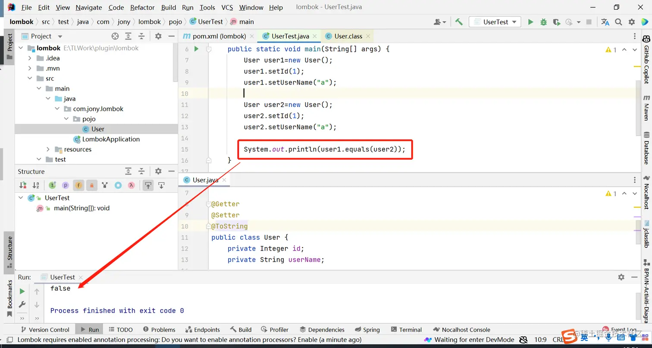Open IDE settings gear in top toolbar
This screenshot has width=652, height=348.
click(632, 22)
